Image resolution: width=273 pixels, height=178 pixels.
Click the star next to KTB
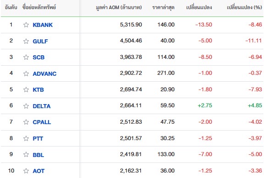[x=26, y=90]
